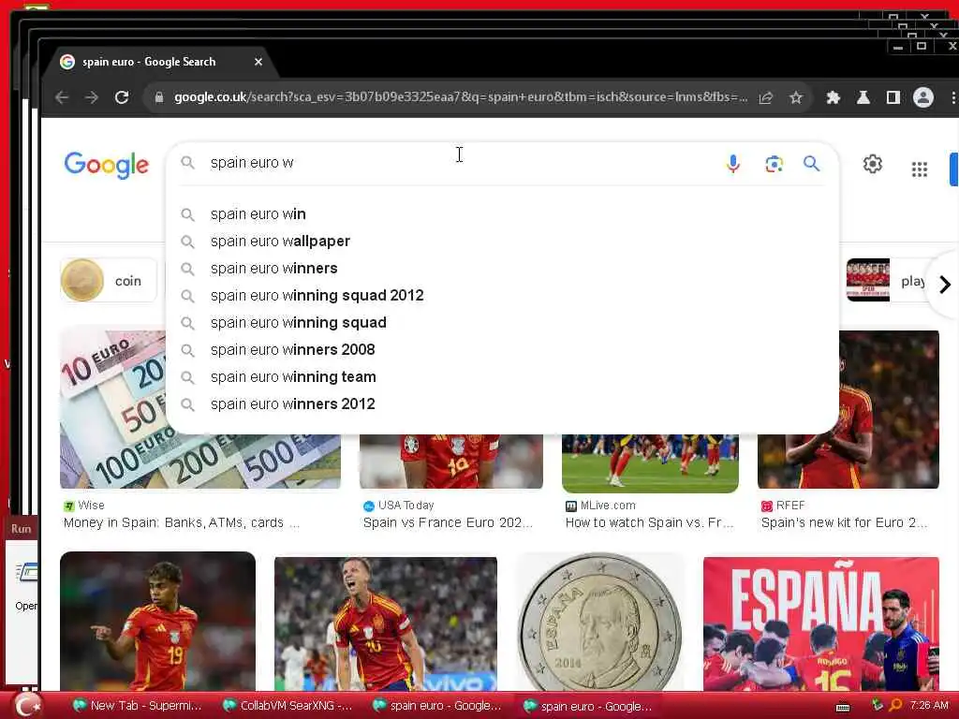Screen dimensions: 959x719
Task: Open the España 2014 euro coin image
Action: (600, 622)
